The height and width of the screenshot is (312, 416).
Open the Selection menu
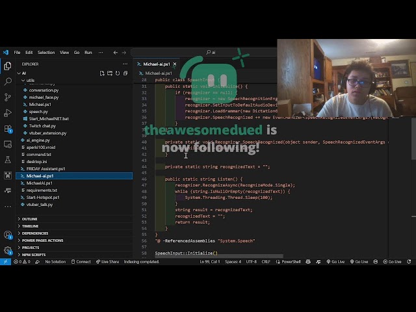[46, 53]
